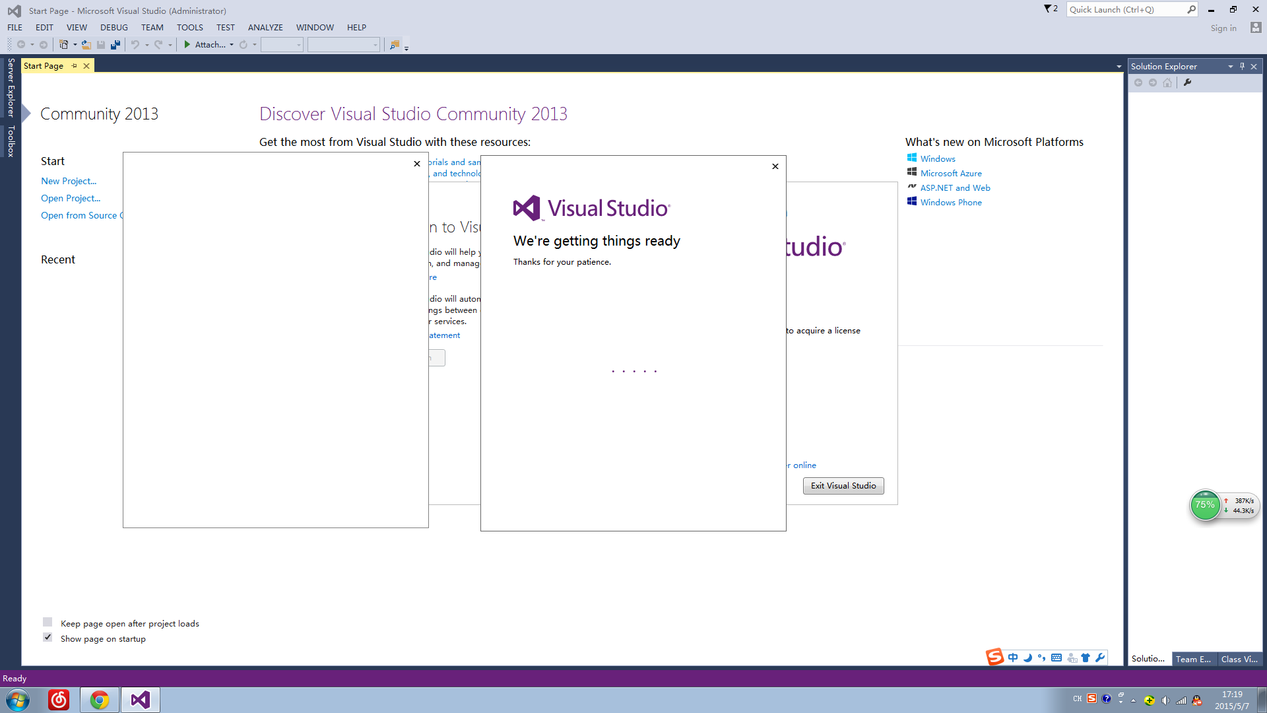Open the FILE menu
The height and width of the screenshot is (713, 1267).
point(15,27)
